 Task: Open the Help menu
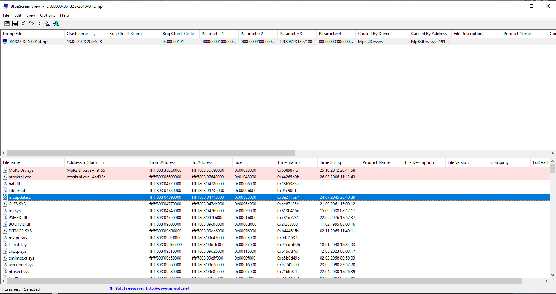coord(64,15)
